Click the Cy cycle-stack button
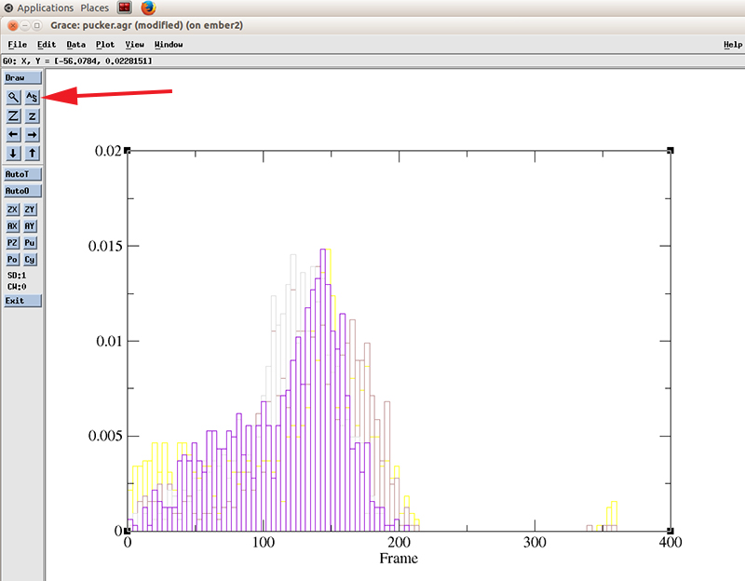The height and width of the screenshot is (581, 745). point(32,260)
